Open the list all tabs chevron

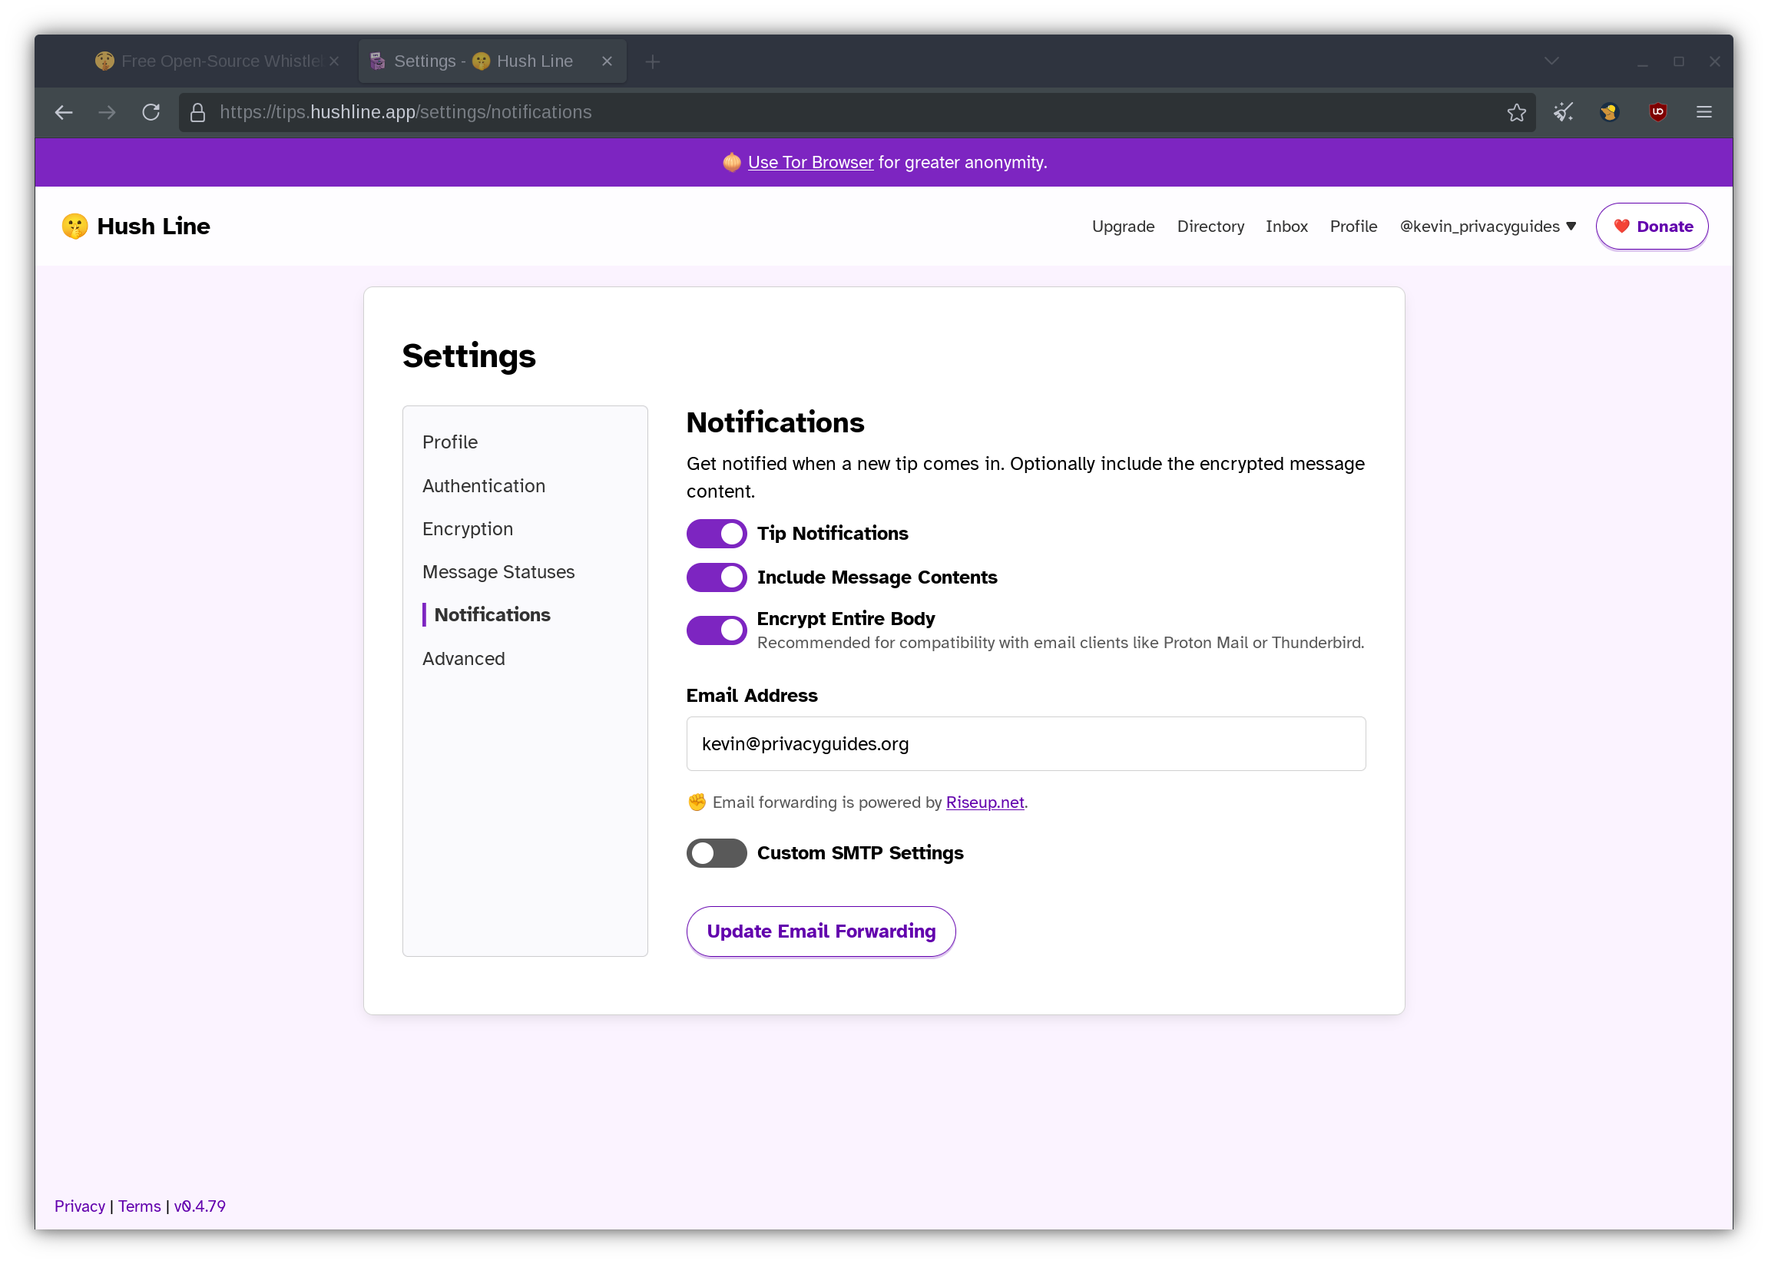point(1551,61)
